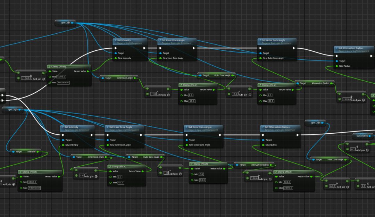Click New Intensity pin on lower Set Intensity node
375x217 pixels.
(63, 145)
